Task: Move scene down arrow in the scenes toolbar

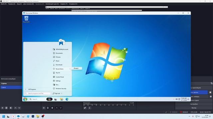Action: 19,108
